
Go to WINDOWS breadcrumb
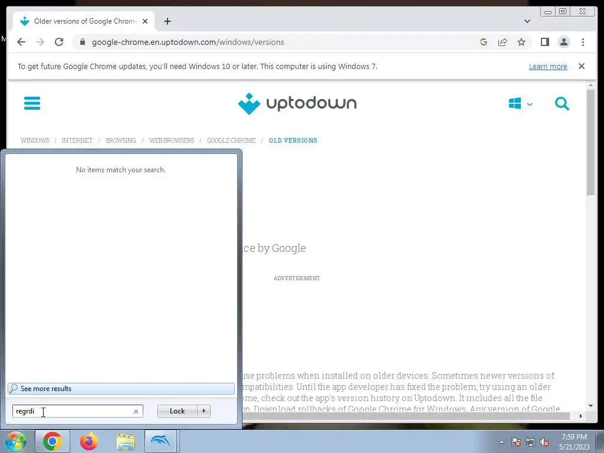click(x=35, y=140)
